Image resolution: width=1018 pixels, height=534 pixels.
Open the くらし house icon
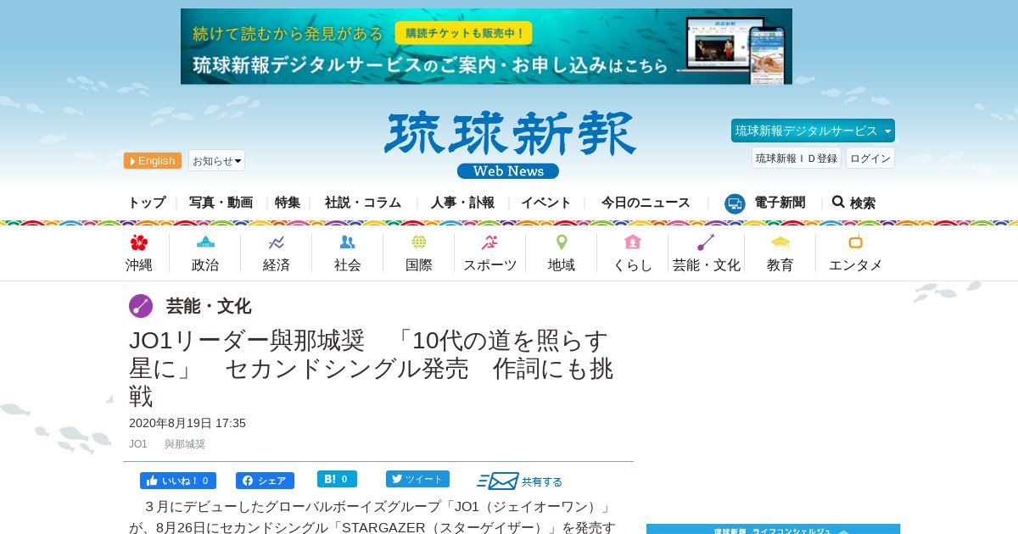click(633, 242)
